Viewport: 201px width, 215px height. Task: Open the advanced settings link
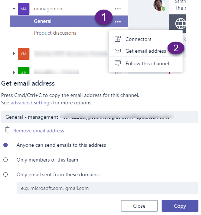pyautogui.click(x=31, y=103)
